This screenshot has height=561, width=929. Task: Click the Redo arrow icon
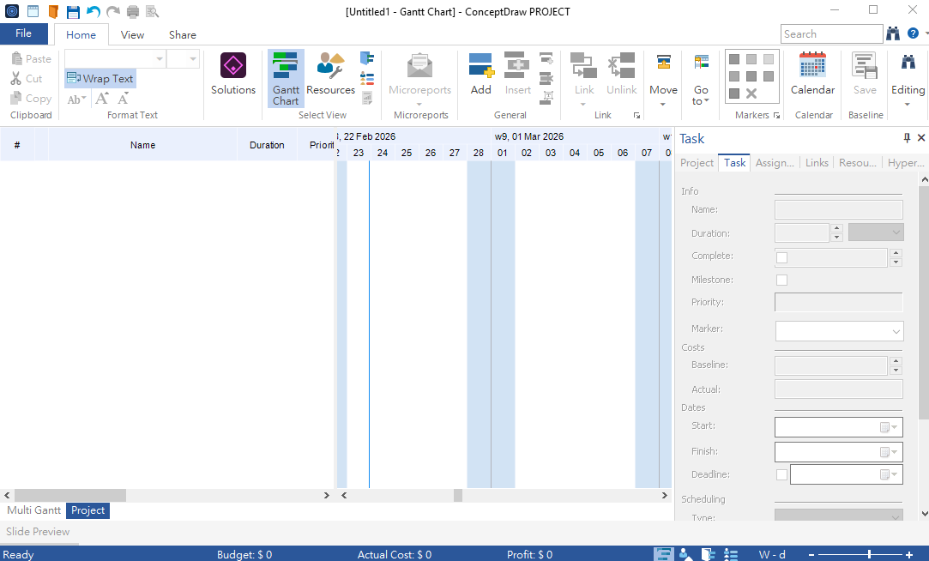[113, 11]
